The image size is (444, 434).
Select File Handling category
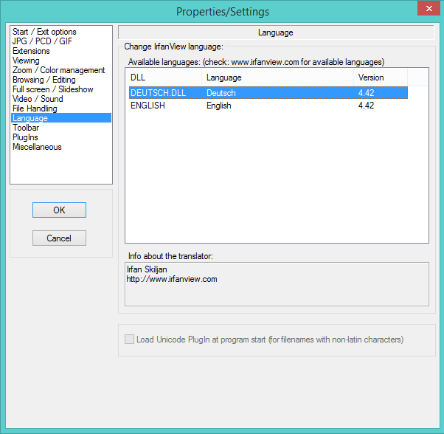click(35, 108)
